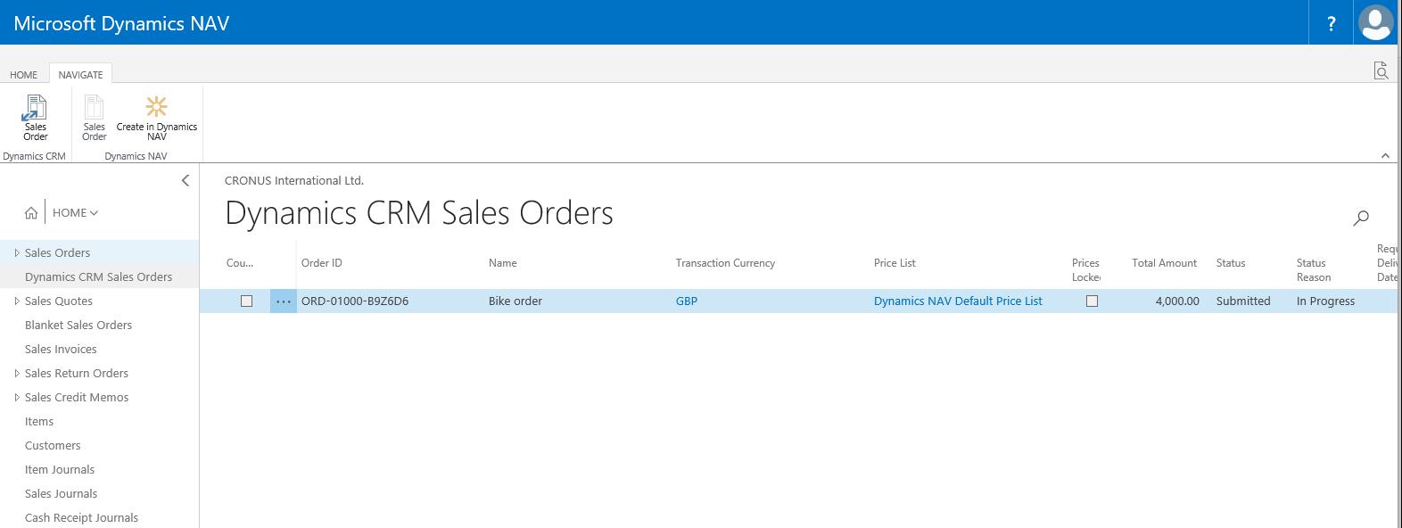Open the GBP transaction currency link

click(686, 301)
